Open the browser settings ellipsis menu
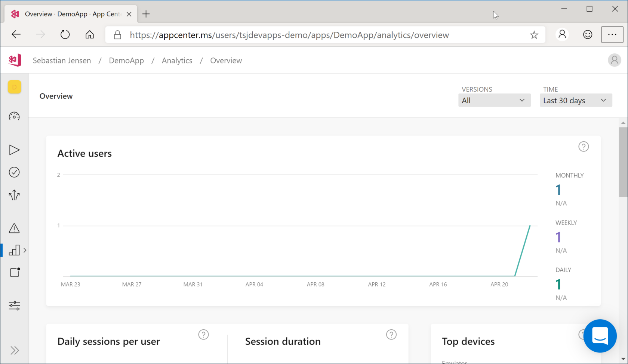This screenshot has width=628, height=364. pos(612,34)
